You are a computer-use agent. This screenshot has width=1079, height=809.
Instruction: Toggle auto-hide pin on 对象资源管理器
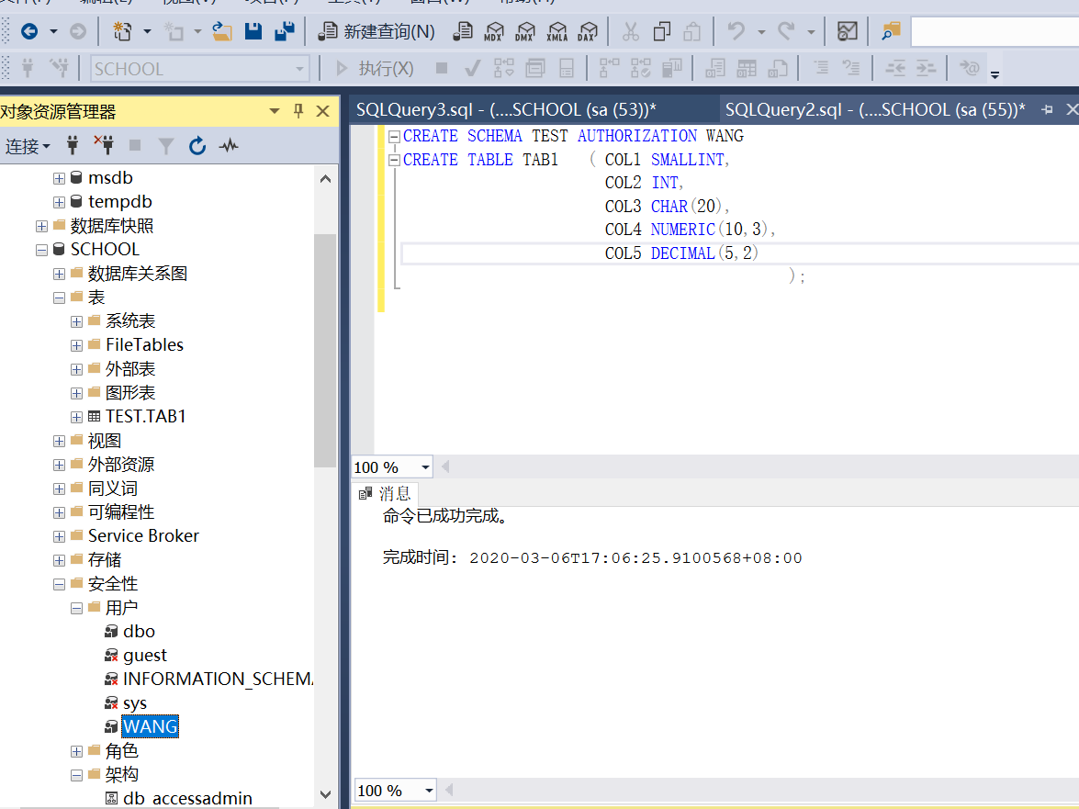pos(298,110)
